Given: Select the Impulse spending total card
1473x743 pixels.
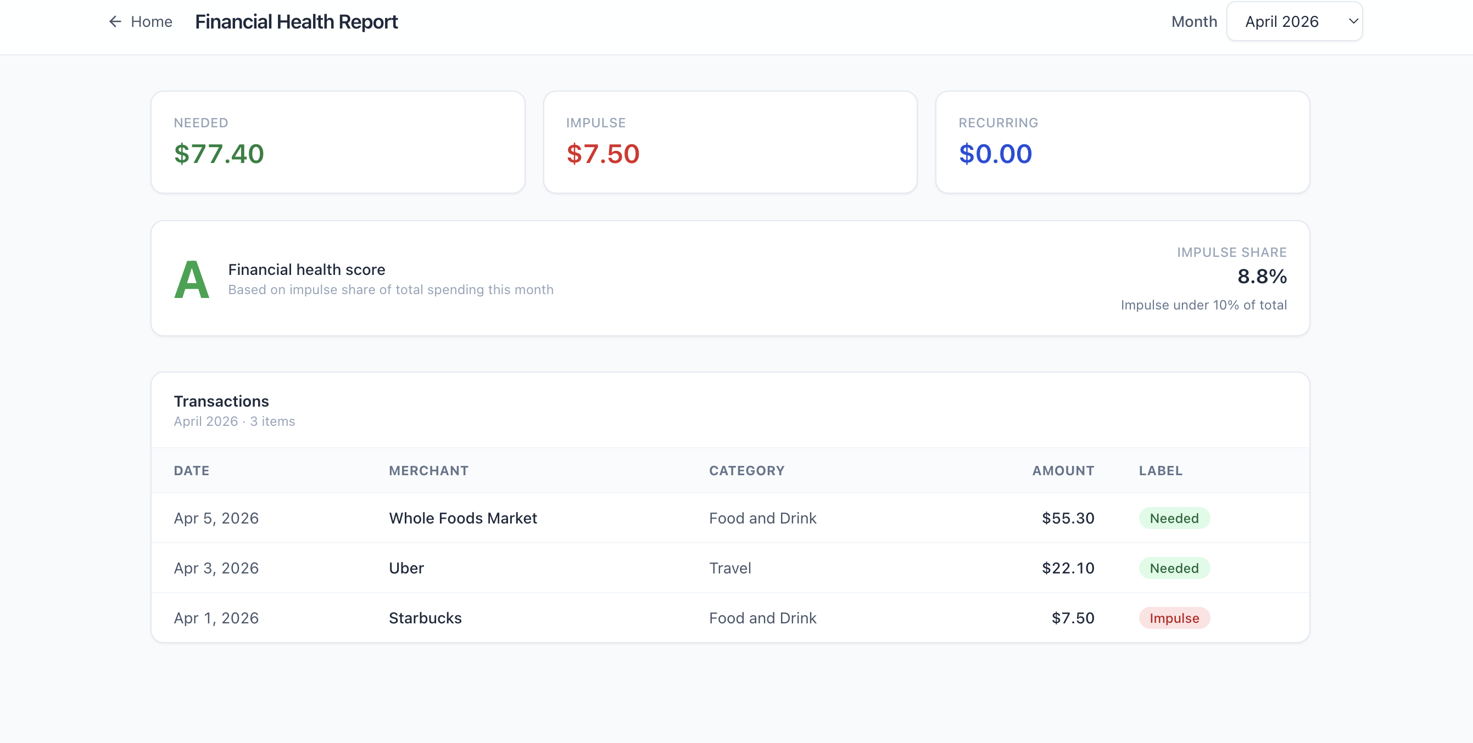Looking at the screenshot, I should (x=730, y=142).
